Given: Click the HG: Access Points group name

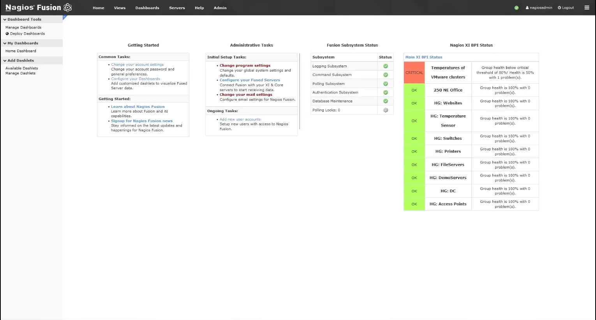Looking at the screenshot, I should (448, 204).
